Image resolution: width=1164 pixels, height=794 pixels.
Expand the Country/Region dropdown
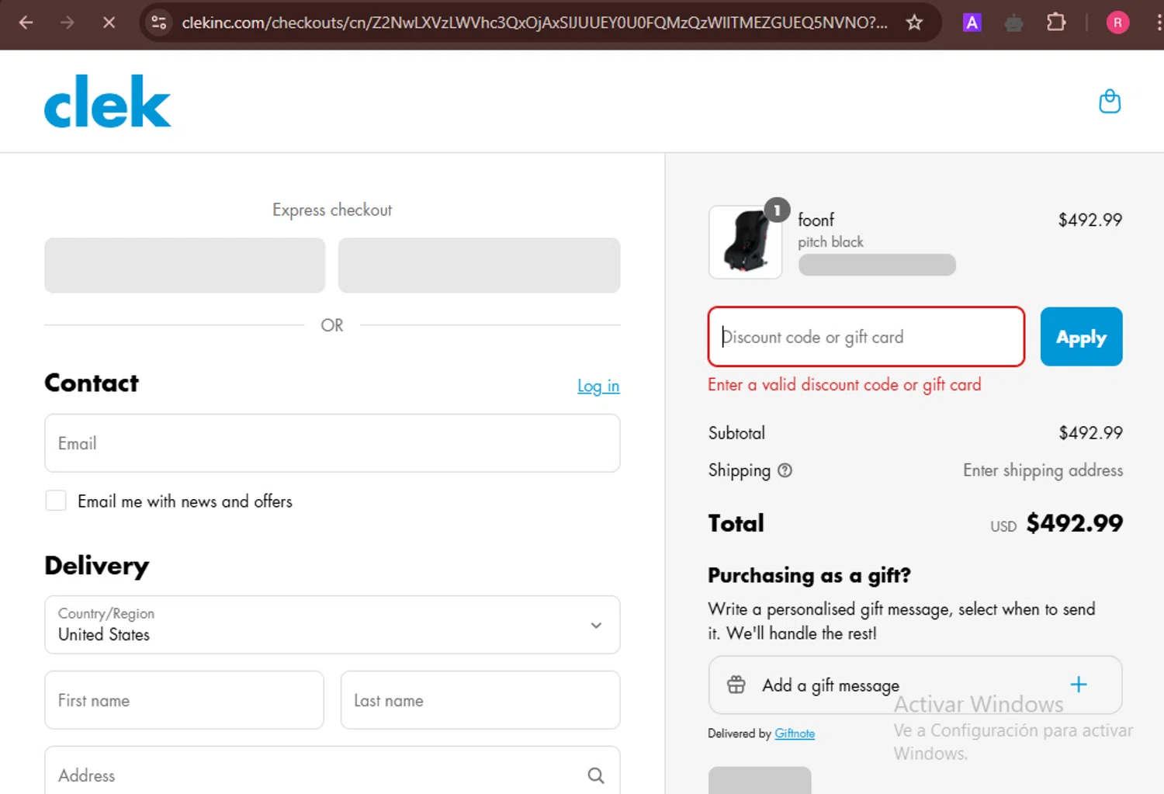(332, 625)
